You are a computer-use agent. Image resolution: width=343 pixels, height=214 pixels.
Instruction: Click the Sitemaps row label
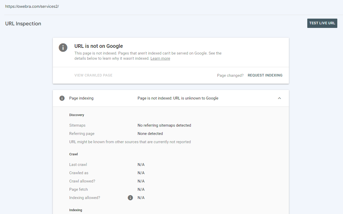[x=77, y=125]
